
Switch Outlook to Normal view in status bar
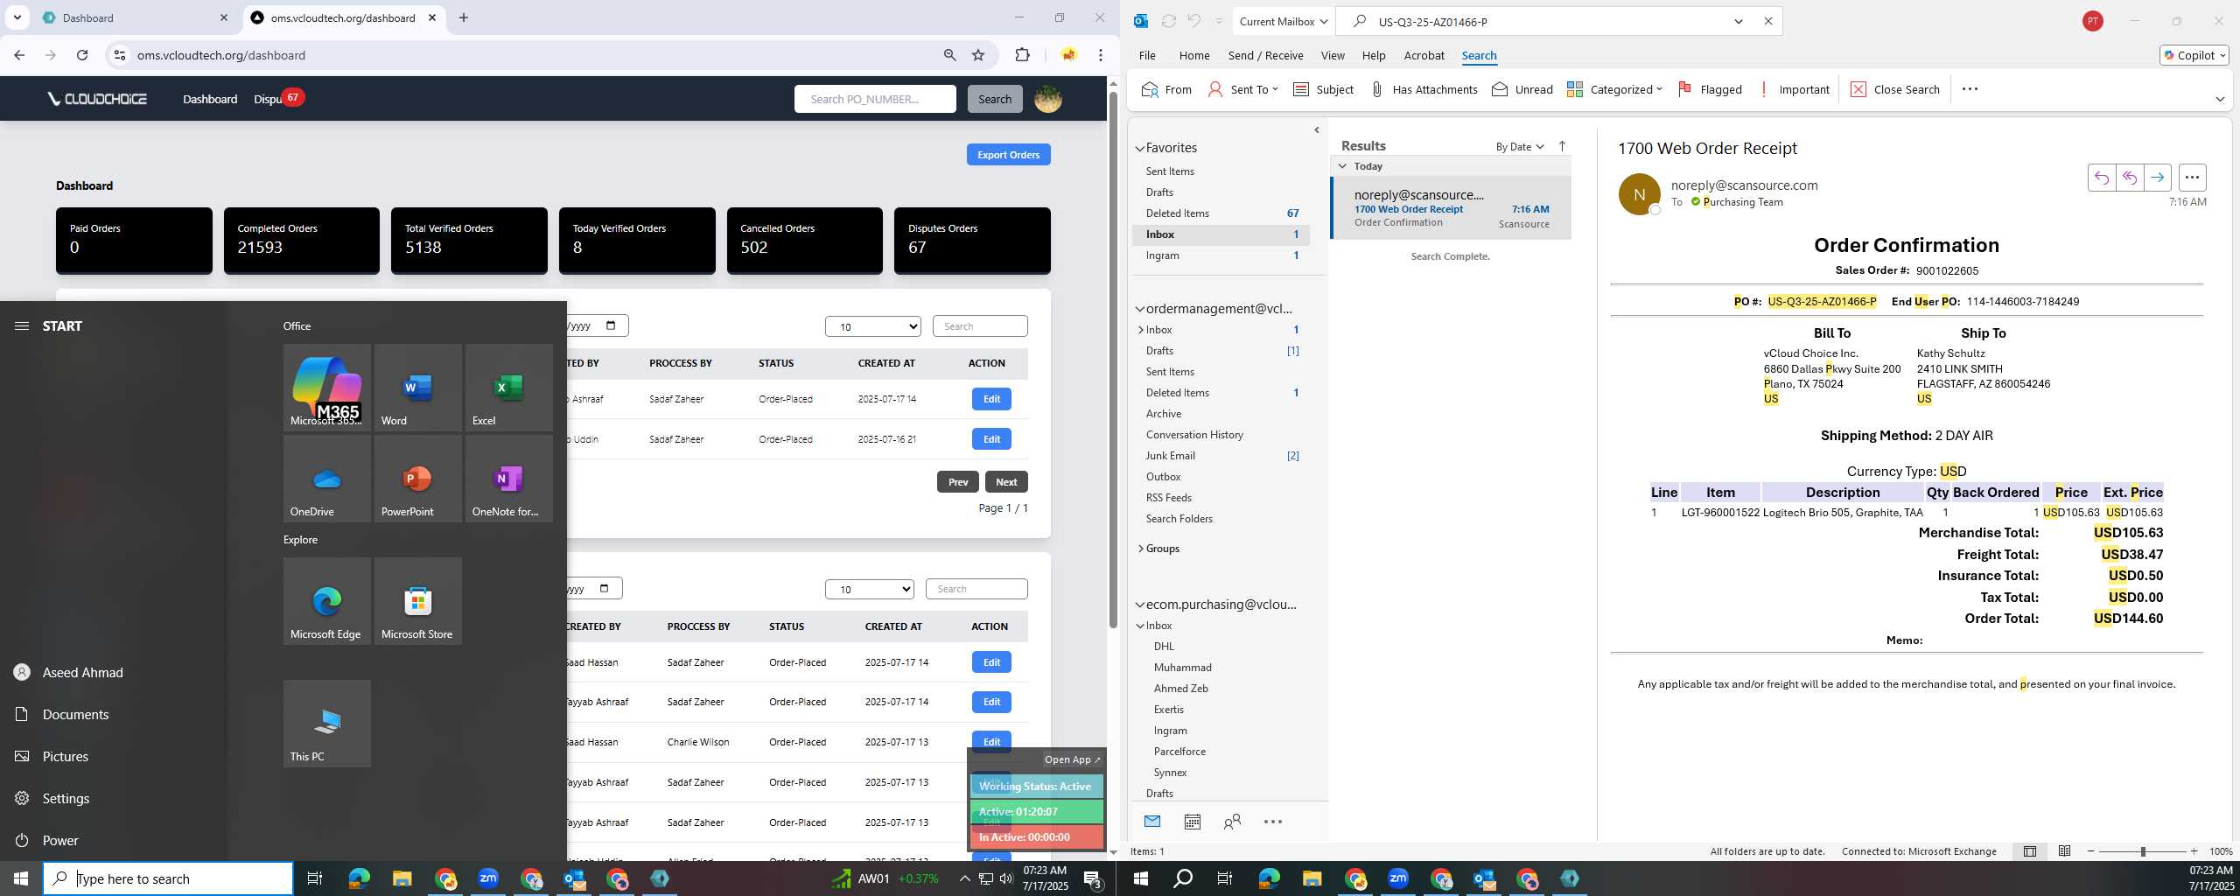coord(2029,850)
